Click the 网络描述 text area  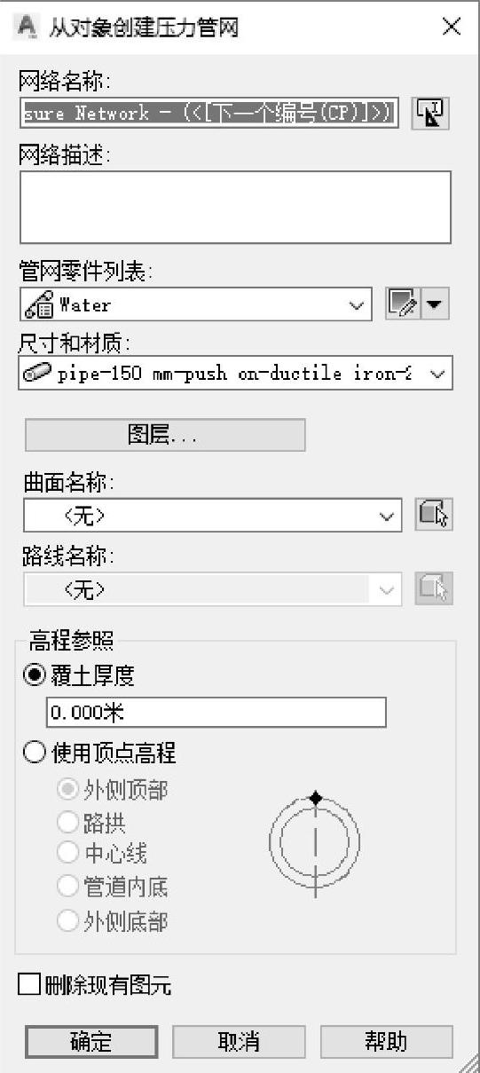(x=235, y=207)
